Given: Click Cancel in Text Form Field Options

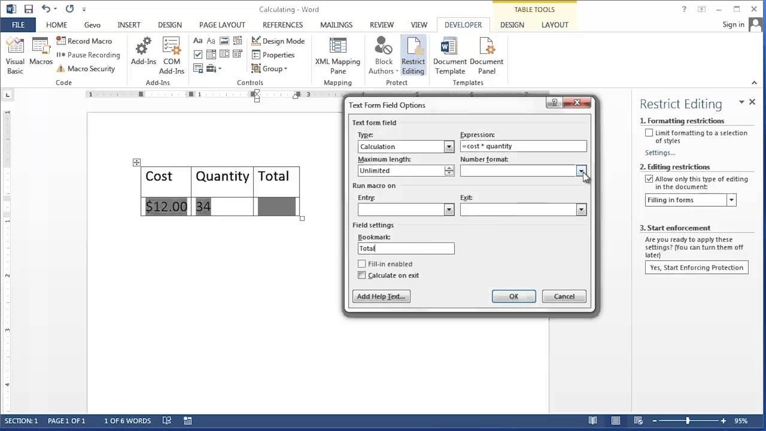Looking at the screenshot, I should (x=564, y=296).
